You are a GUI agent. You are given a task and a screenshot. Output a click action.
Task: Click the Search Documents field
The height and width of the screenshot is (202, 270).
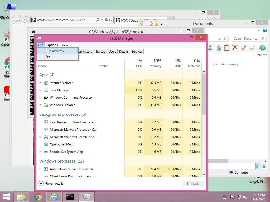(x=249, y=39)
